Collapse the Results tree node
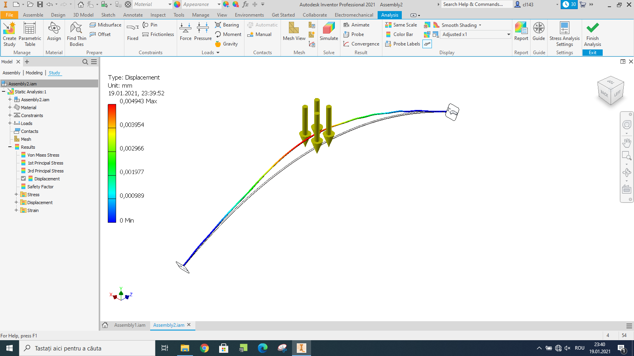Viewport: 634px width, 356px height. click(x=10, y=147)
